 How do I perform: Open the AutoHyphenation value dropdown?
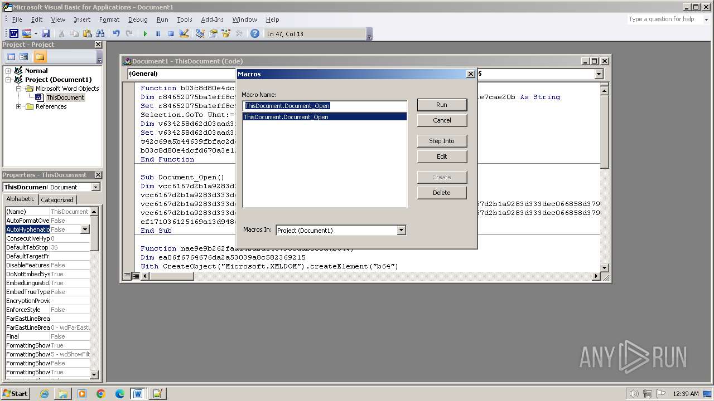click(x=85, y=229)
